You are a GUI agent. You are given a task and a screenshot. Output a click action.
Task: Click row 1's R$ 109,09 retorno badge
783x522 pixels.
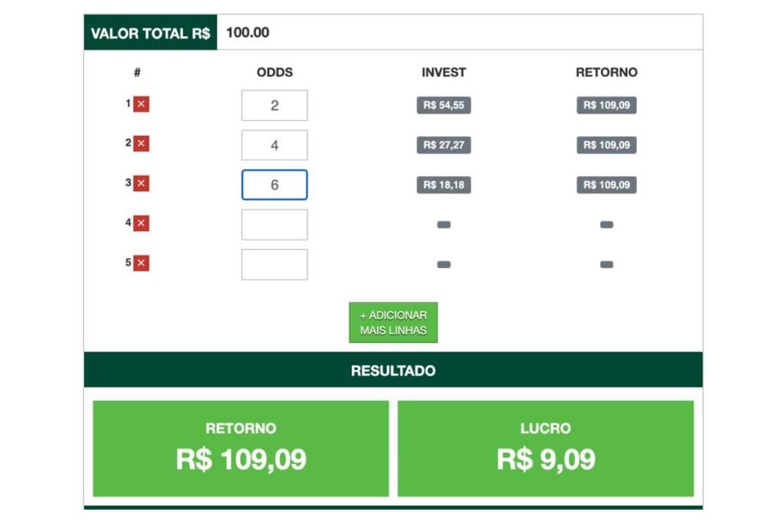pyautogui.click(x=606, y=105)
